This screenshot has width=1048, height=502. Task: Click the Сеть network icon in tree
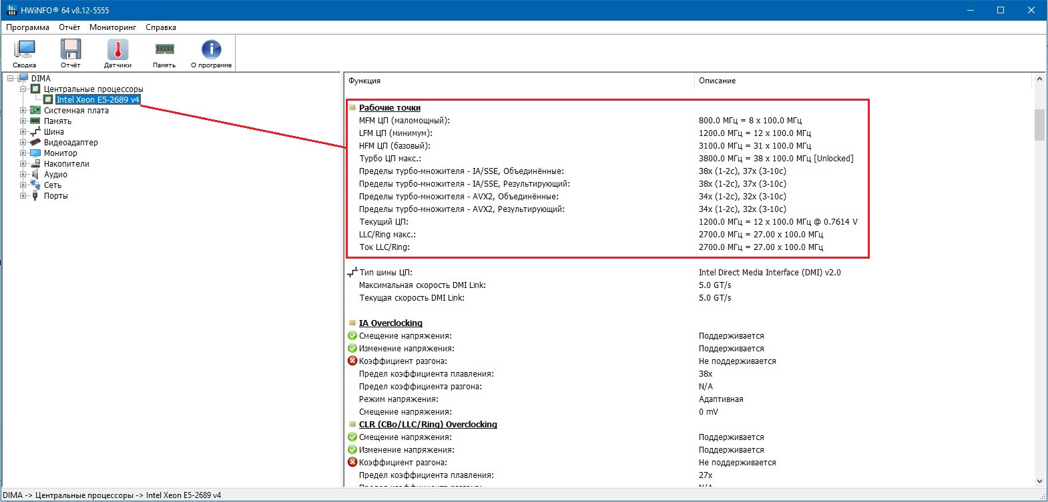tap(35, 185)
